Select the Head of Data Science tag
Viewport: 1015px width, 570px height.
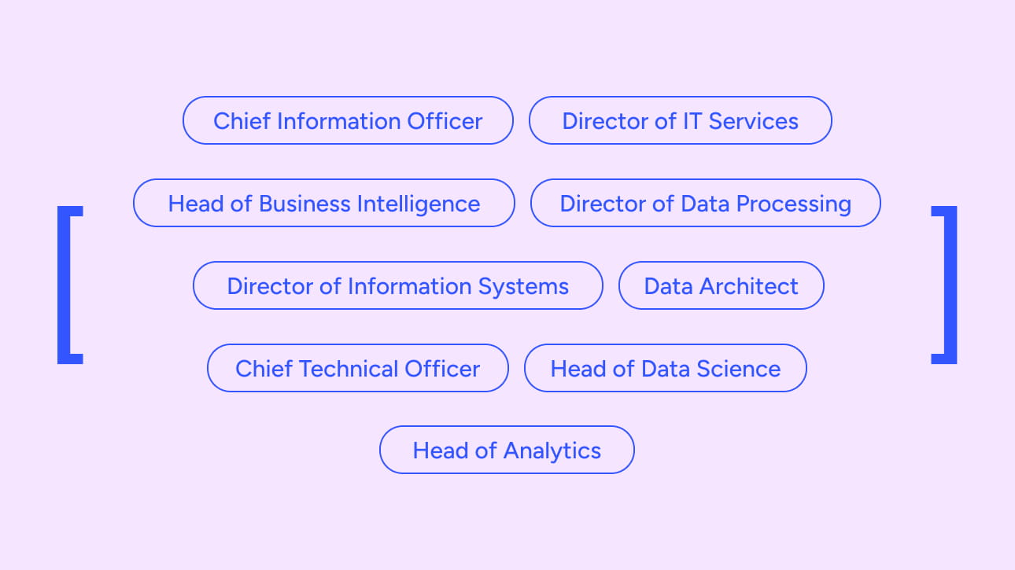(x=665, y=369)
